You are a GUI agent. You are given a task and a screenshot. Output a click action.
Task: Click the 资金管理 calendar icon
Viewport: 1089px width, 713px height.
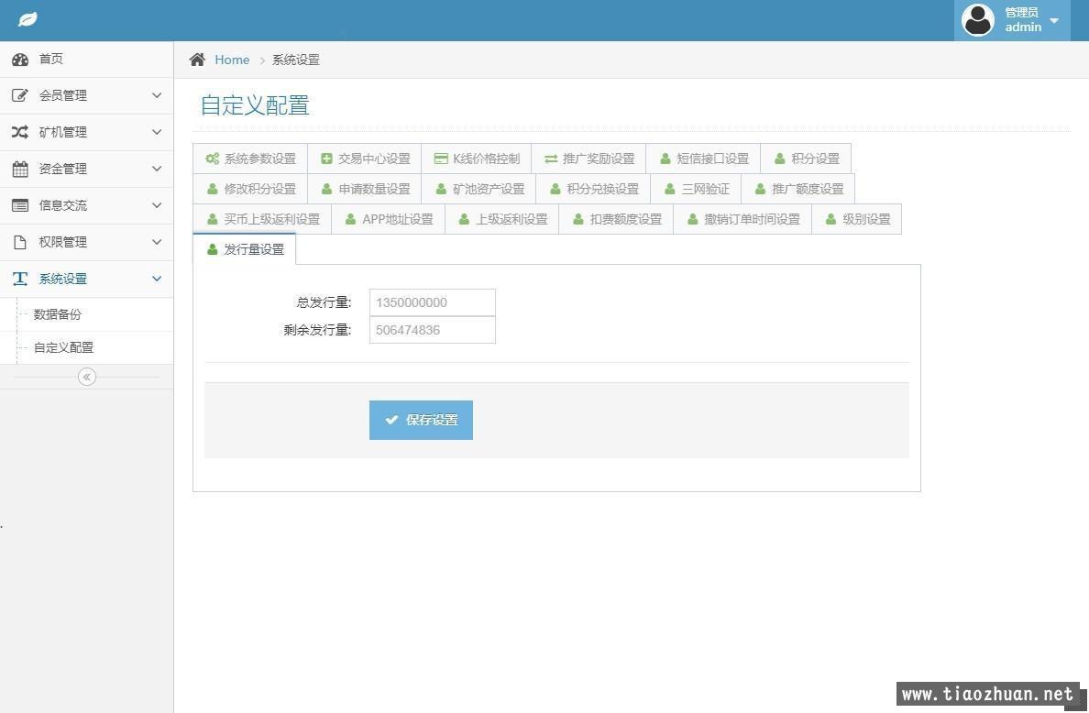[x=20, y=169]
